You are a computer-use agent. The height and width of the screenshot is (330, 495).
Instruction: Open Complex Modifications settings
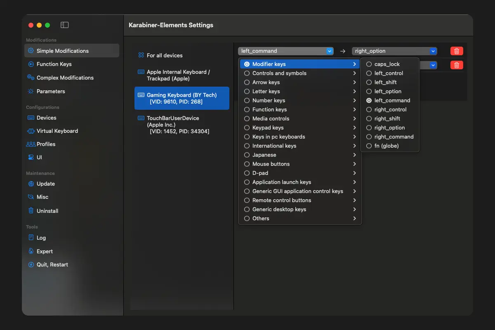coord(65,78)
